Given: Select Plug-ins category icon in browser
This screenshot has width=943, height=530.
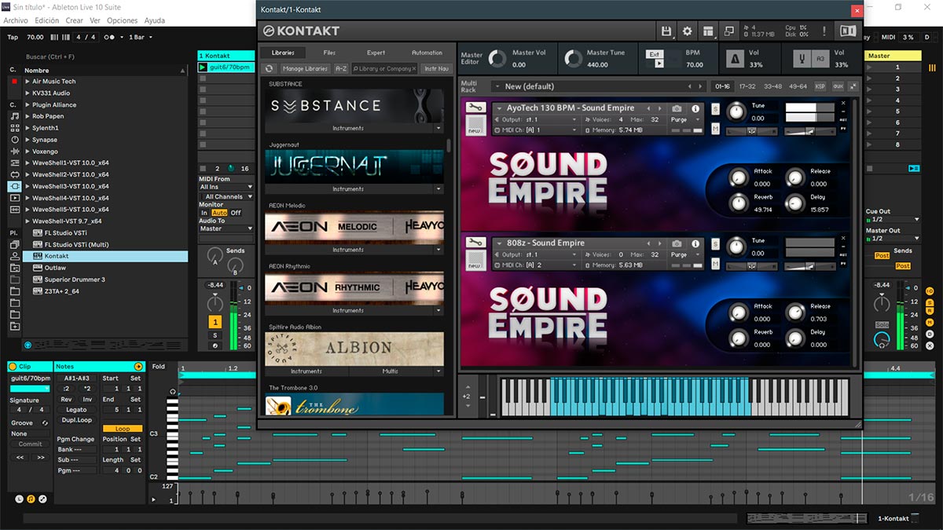Looking at the screenshot, I should click(15, 186).
